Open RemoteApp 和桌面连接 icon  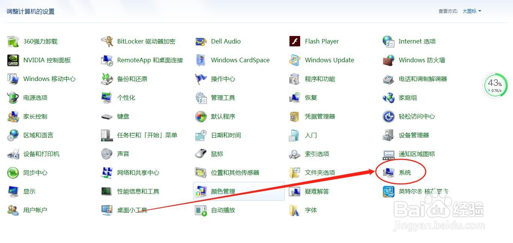pos(107,60)
